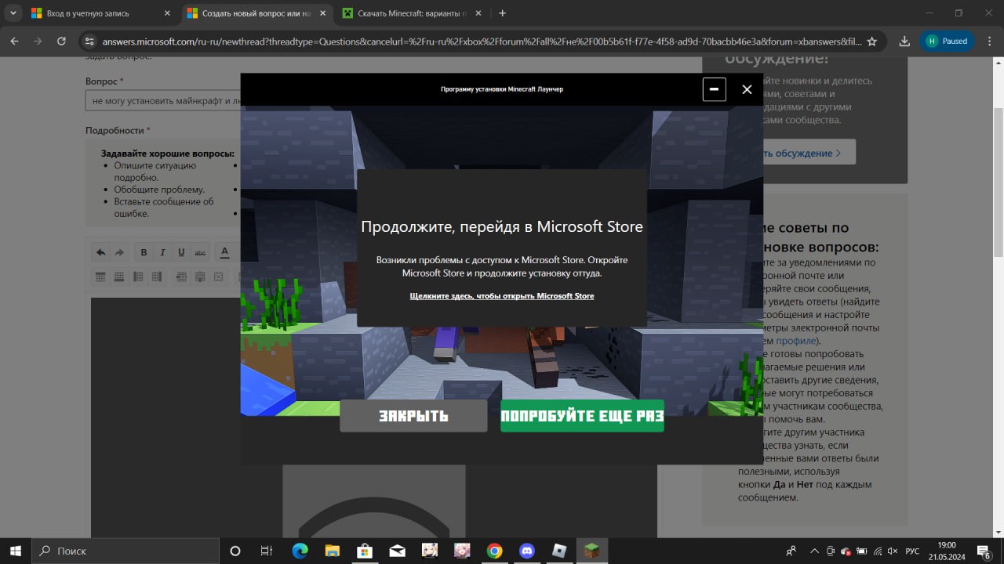Viewport: 1004px width, 564px height.
Task: Click the РУС language indicator
Action: pos(913,551)
